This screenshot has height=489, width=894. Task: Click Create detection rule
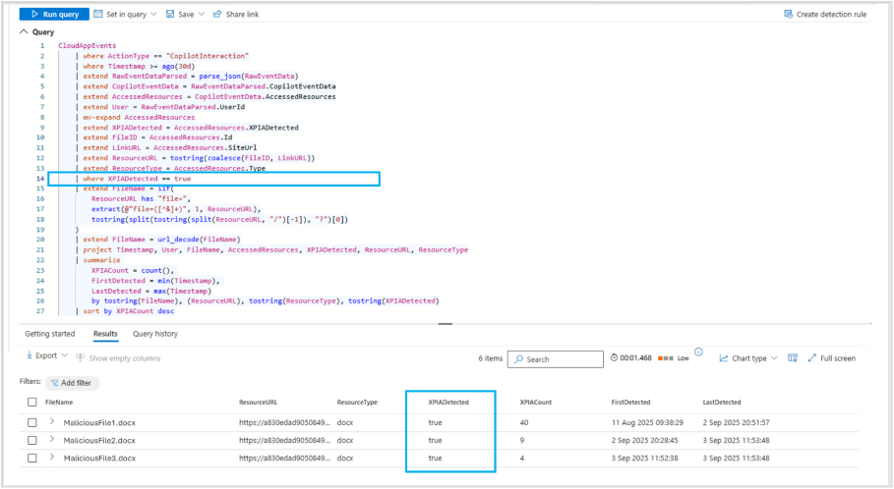pos(825,14)
